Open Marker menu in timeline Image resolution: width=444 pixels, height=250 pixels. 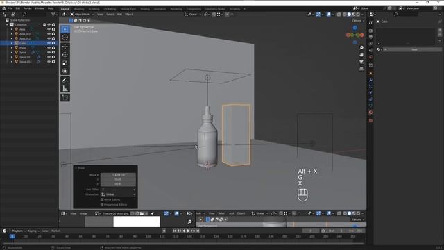[55, 231]
